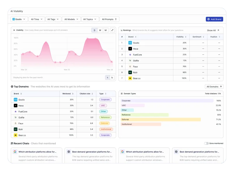Click the Golfie logo in Top Domains table
The height and width of the screenshot is (171, 234).
coord(15,117)
